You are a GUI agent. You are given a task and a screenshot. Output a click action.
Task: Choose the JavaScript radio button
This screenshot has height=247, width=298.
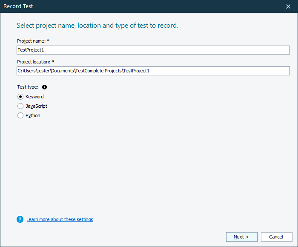[x=20, y=106]
